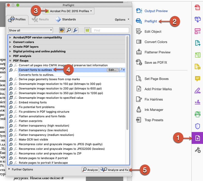The image size is (203, 181).
Task: Click the select single checks magnifier icon
Action: (x=69, y=30)
